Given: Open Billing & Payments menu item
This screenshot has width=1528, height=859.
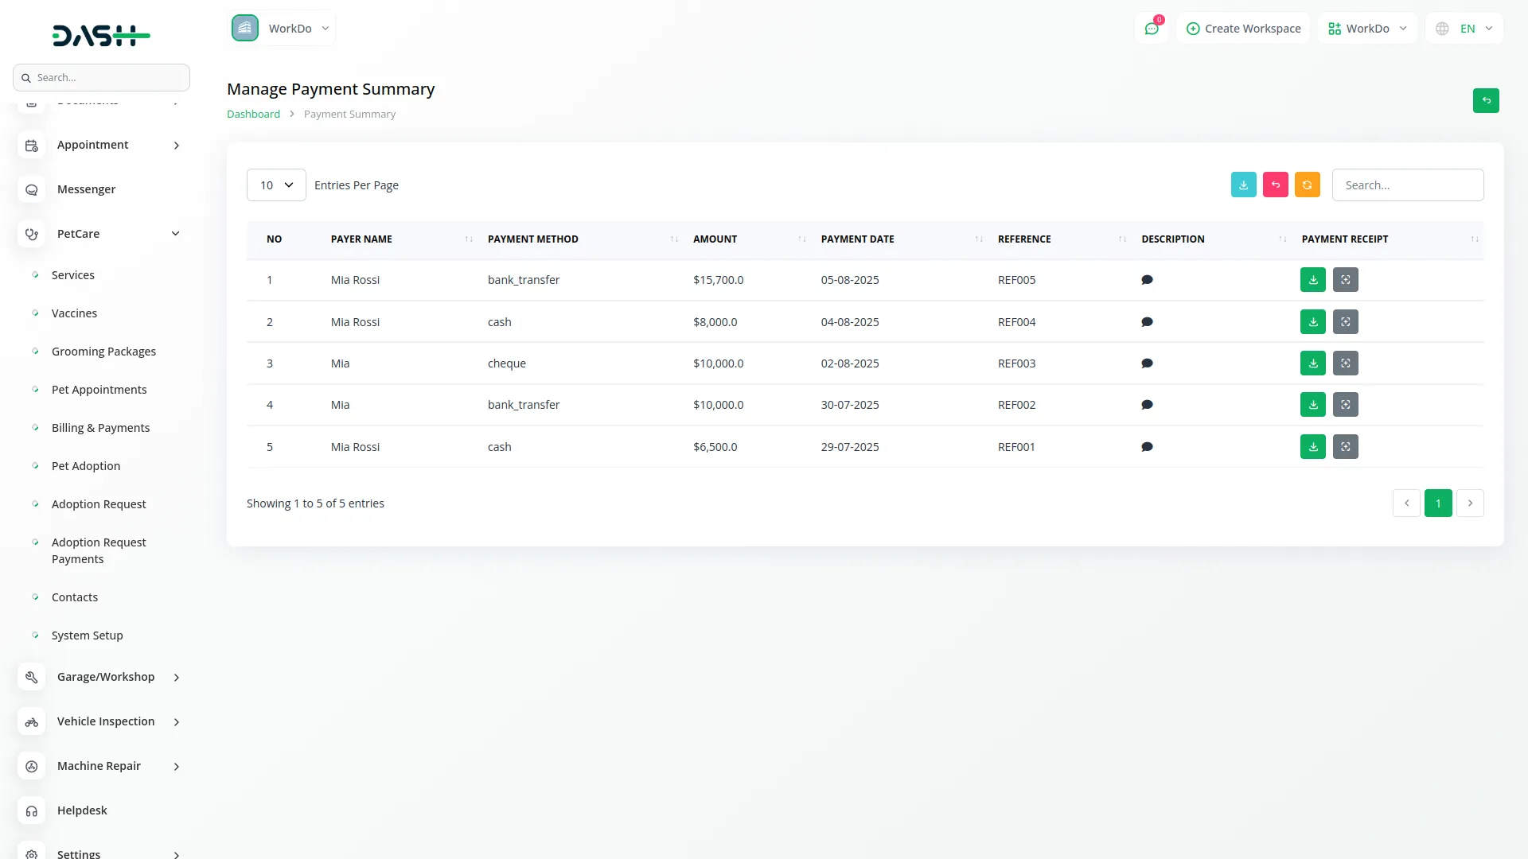Looking at the screenshot, I should (x=100, y=428).
